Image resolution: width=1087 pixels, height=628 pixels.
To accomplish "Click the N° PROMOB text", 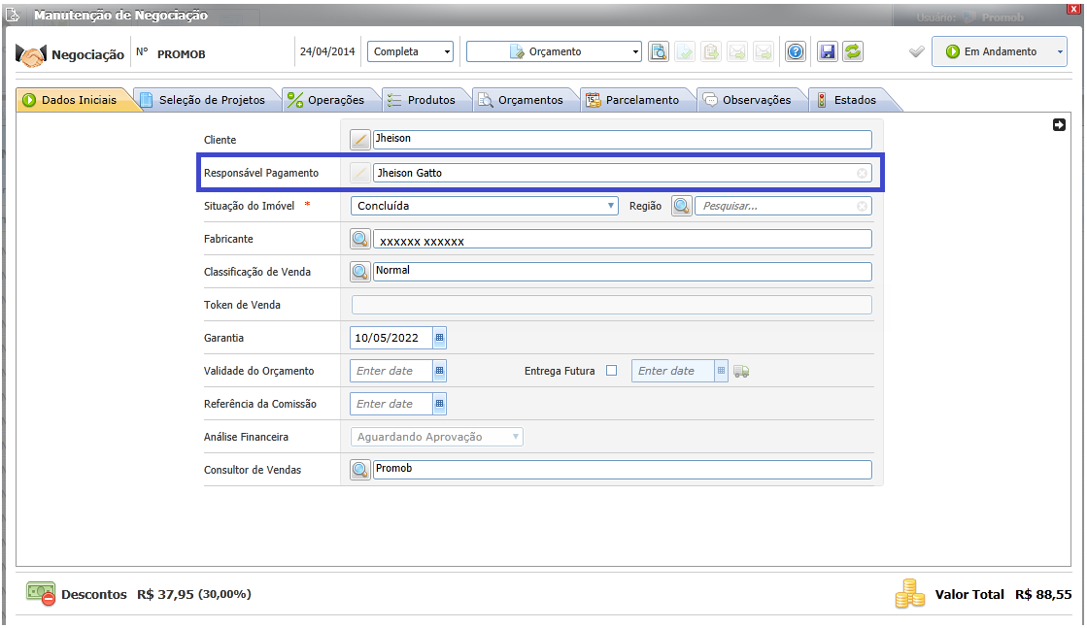I will (x=171, y=53).
